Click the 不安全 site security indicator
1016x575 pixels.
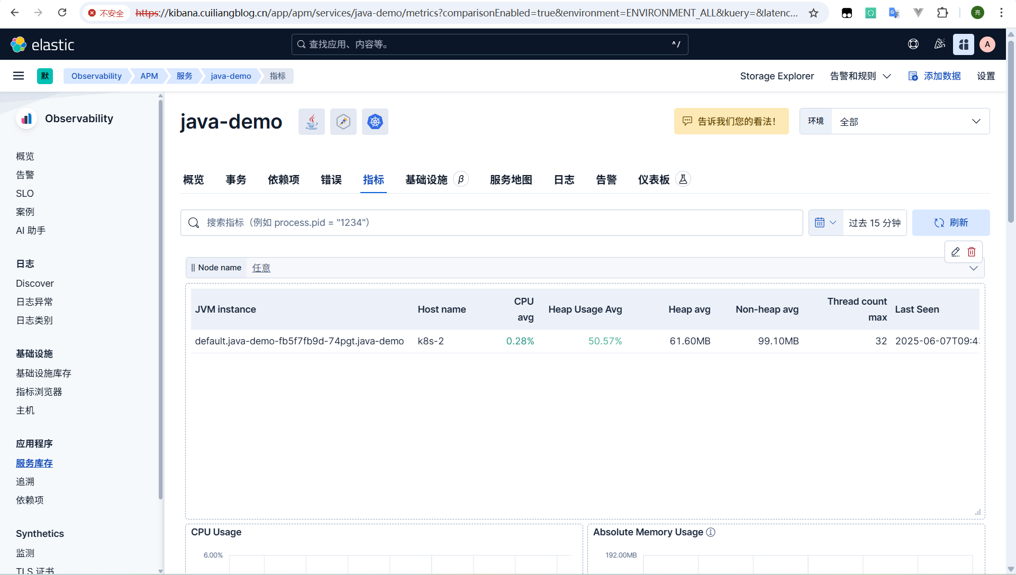pyautogui.click(x=106, y=13)
